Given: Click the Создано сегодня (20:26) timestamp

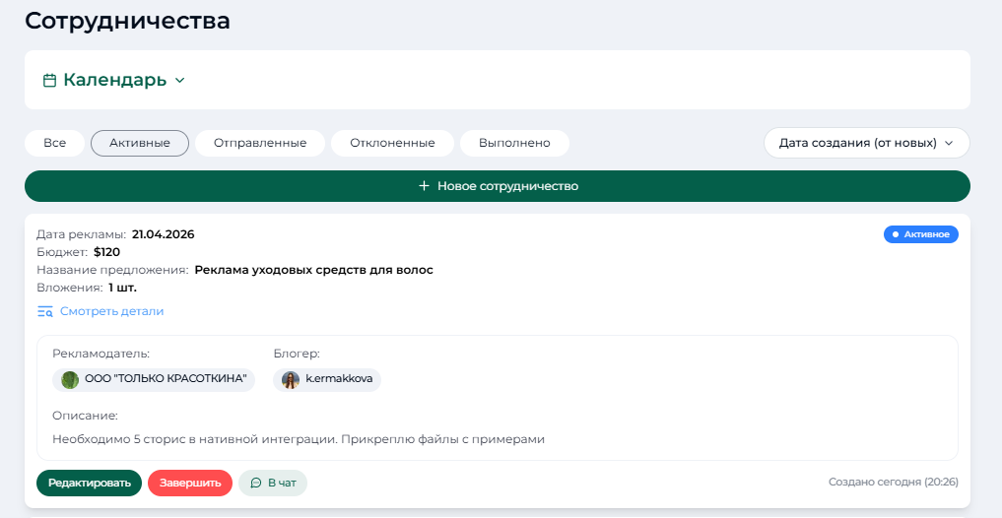Looking at the screenshot, I should [x=894, y=483].
